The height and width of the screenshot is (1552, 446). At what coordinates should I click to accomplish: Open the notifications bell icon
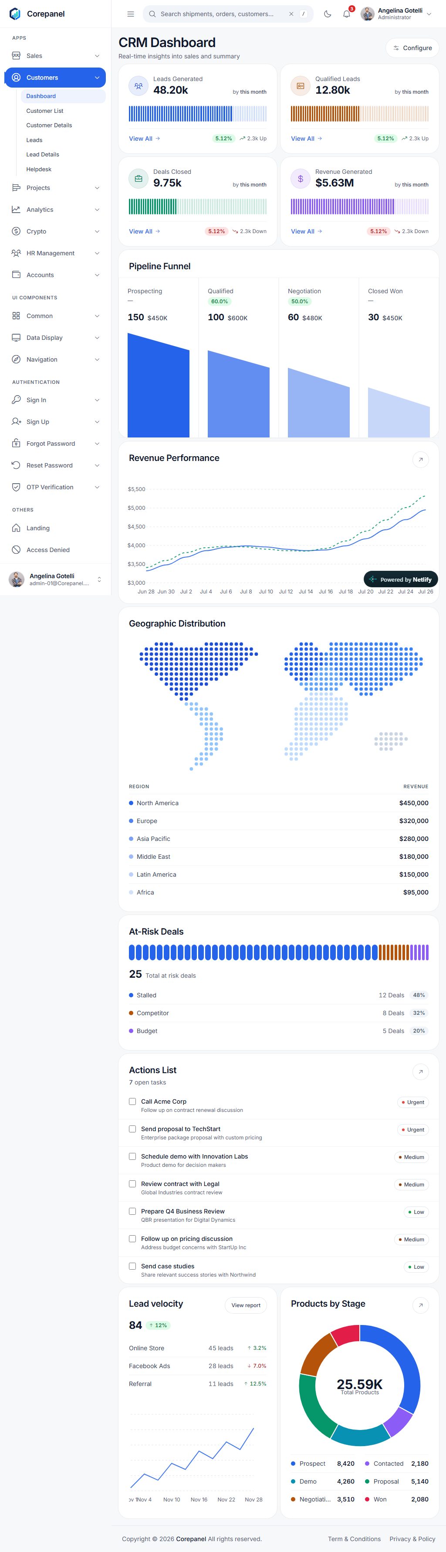click(x=347, y=14)
